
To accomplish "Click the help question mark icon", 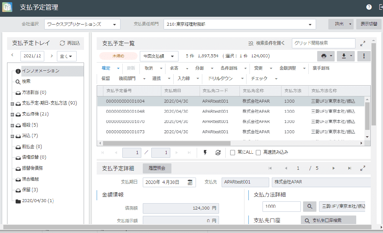I will click(x=369, y=7).
